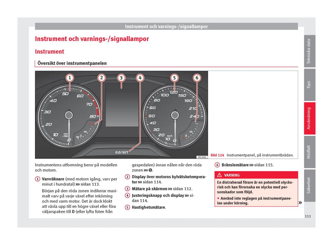
Task: Click the BKJ-0006 image code
Action: [x=202, y=157]
